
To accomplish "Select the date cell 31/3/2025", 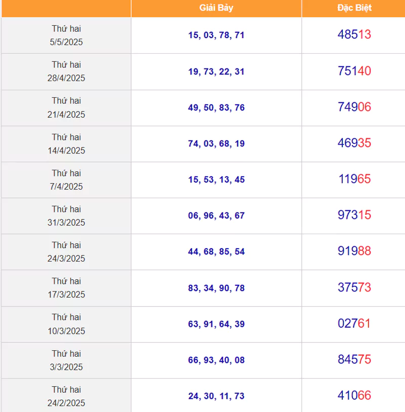I will [66, 216].
